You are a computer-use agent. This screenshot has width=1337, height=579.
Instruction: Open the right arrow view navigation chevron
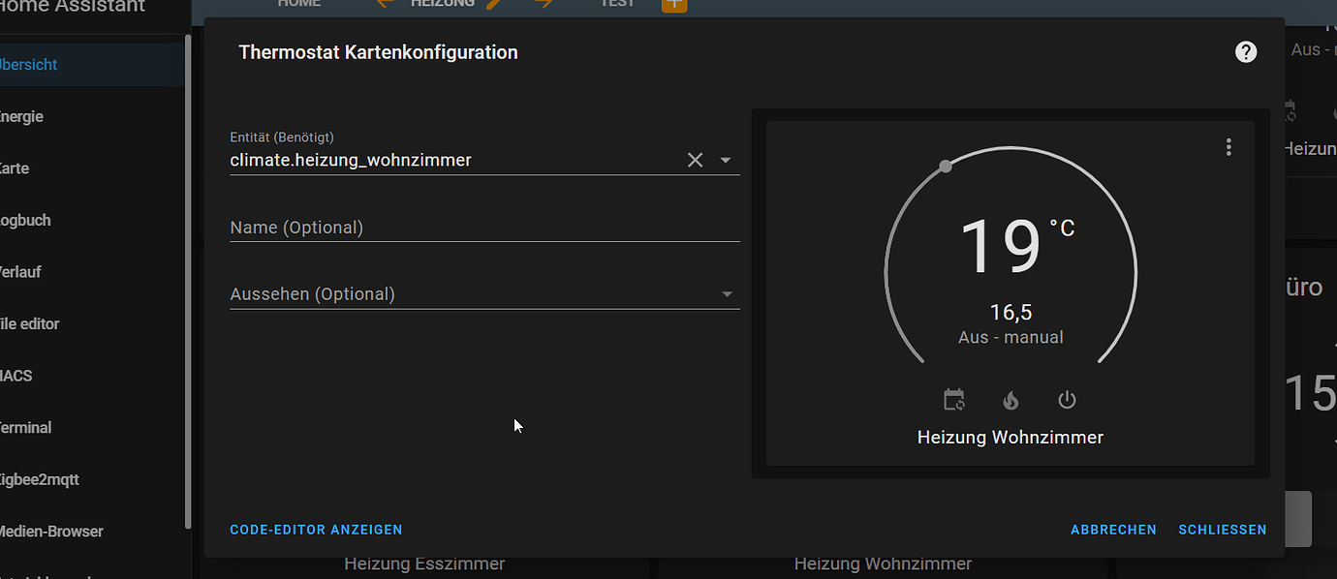[543, 4]
